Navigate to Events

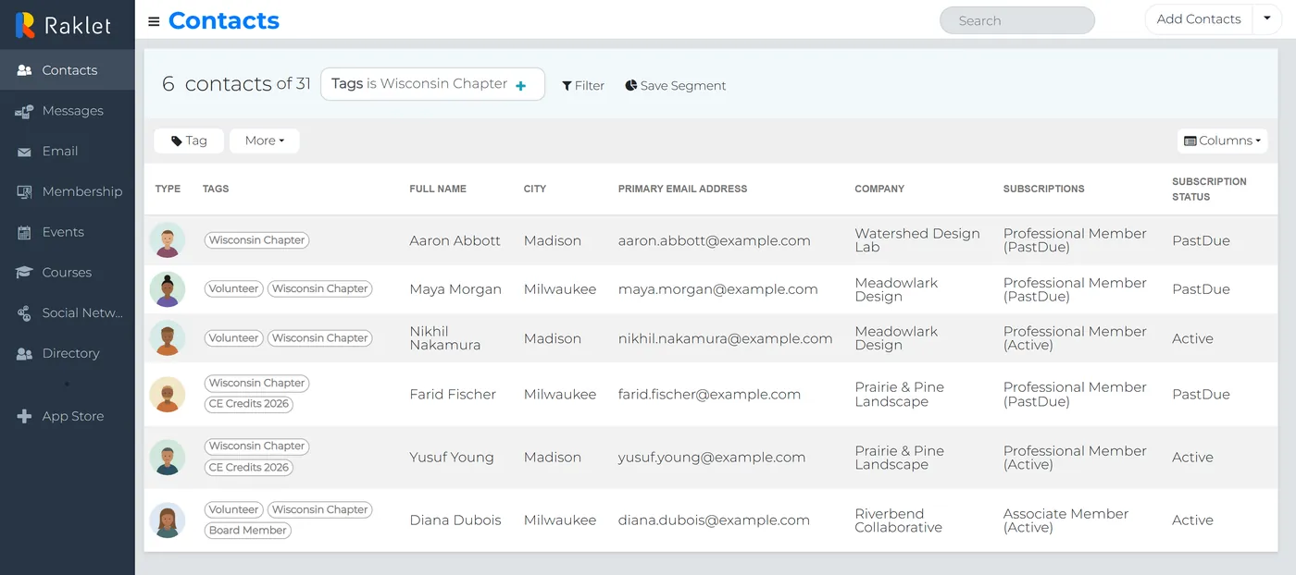point(68,232)
